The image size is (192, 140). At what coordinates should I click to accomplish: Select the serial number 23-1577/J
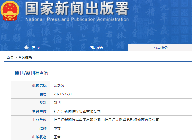click(62, 94)
